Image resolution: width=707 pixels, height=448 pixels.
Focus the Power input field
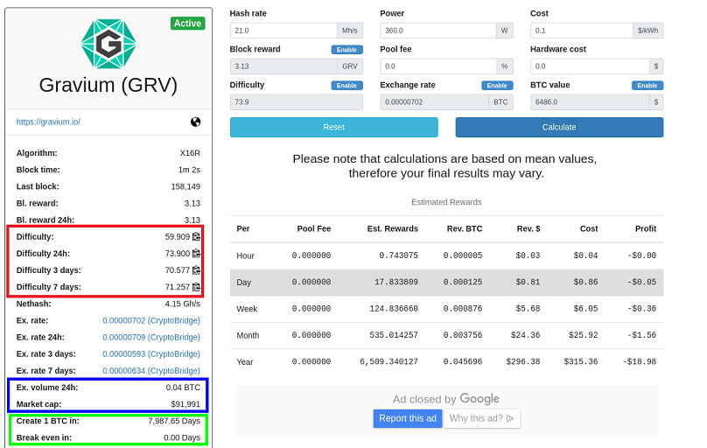(438, 31)
